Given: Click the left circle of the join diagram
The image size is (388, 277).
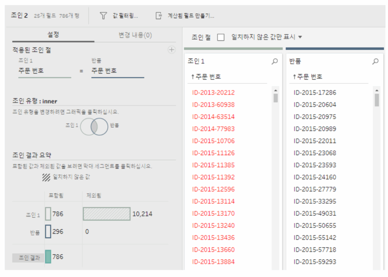Looking at the screenshot, I should (85, 126).
